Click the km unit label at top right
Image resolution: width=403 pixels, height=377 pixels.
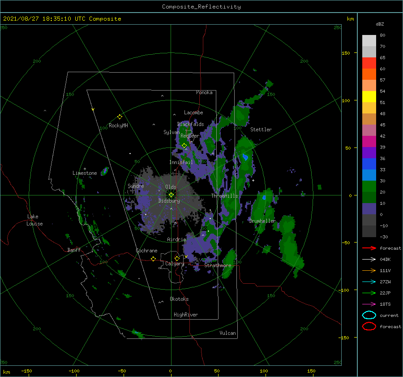coord(350,19)
